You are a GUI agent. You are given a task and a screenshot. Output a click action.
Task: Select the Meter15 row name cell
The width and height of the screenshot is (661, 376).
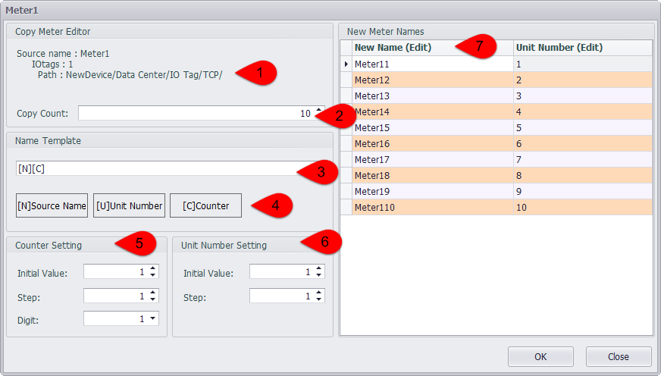[432, 127]
